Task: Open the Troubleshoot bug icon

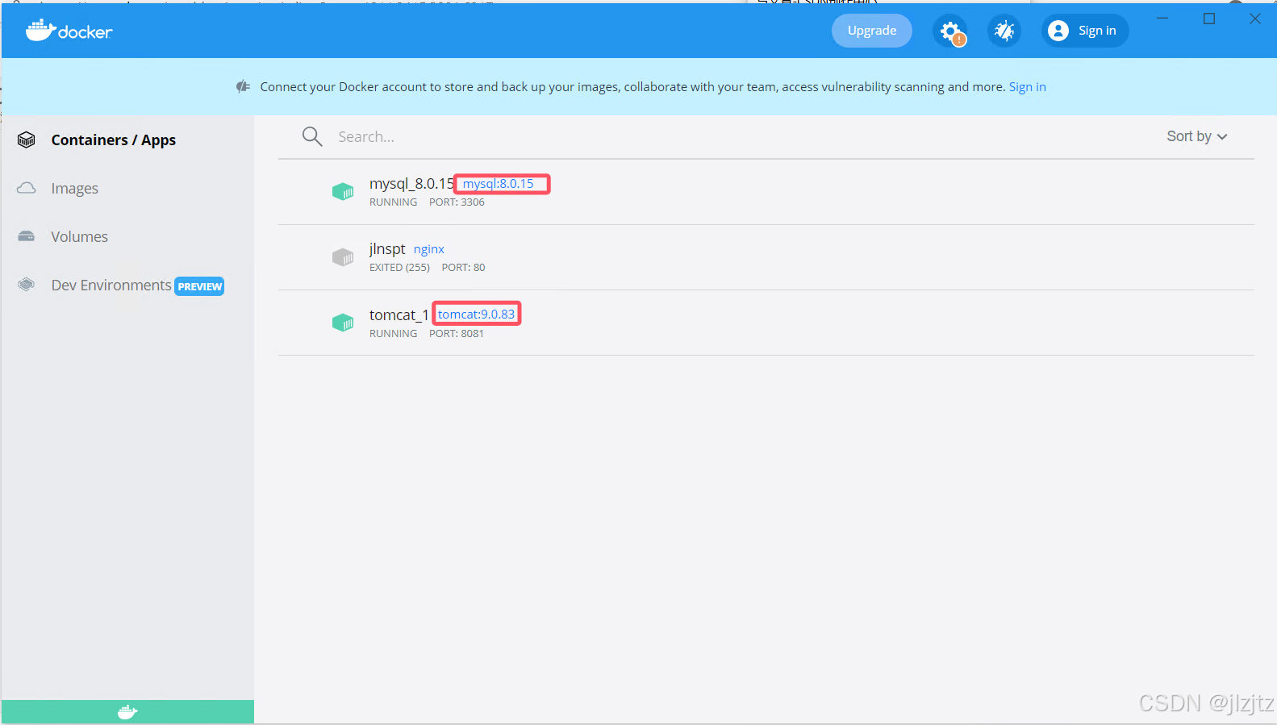Action: click(x=1004, y=31)
